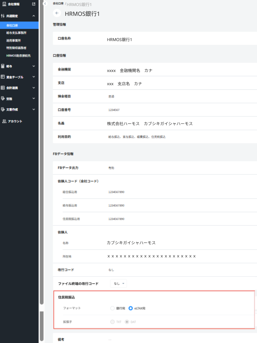Click the sidebar vertical scrollbar
257x343 pixels.
pos(41,151)
